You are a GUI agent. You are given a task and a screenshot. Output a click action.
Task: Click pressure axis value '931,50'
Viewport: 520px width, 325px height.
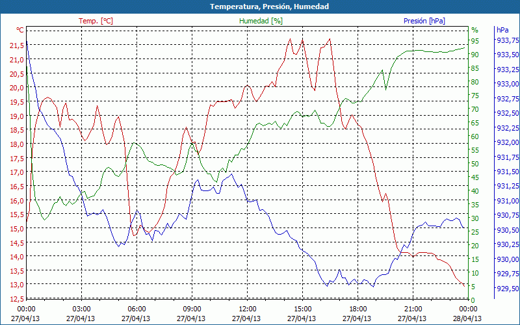tap(508, 172)
